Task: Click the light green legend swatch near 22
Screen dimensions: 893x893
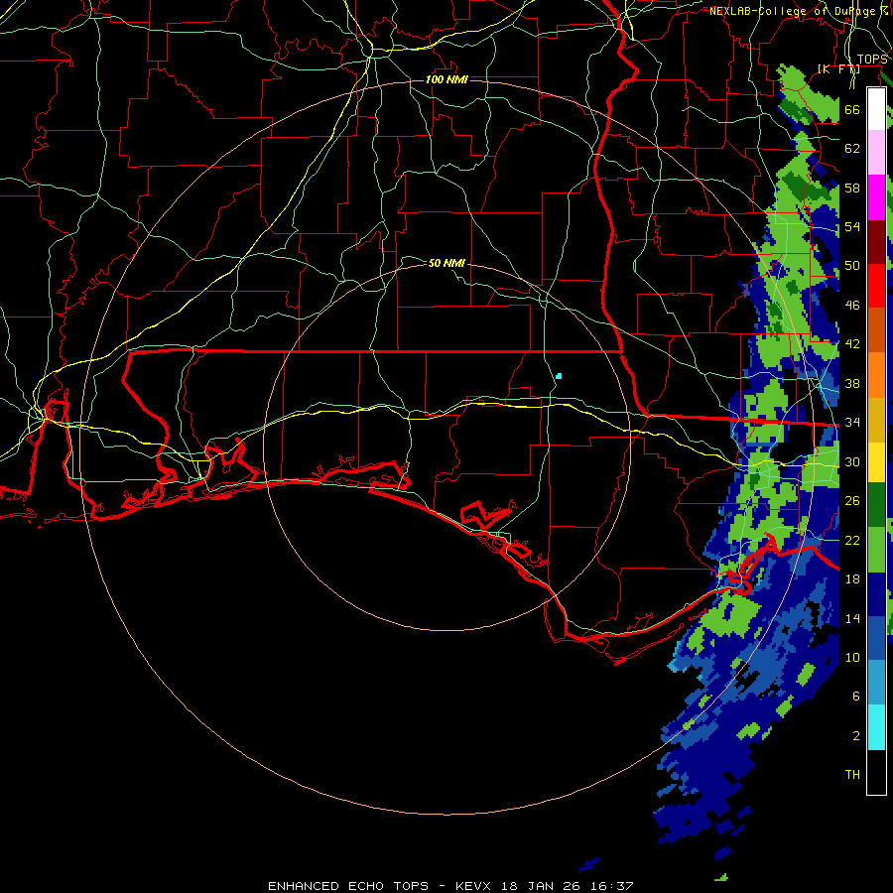Action: (876, 550)
